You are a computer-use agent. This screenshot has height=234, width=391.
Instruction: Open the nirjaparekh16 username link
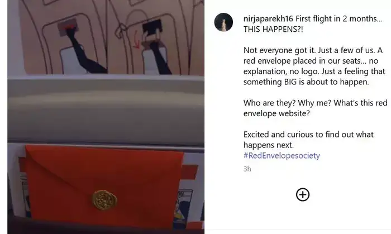tap(268, 18)
